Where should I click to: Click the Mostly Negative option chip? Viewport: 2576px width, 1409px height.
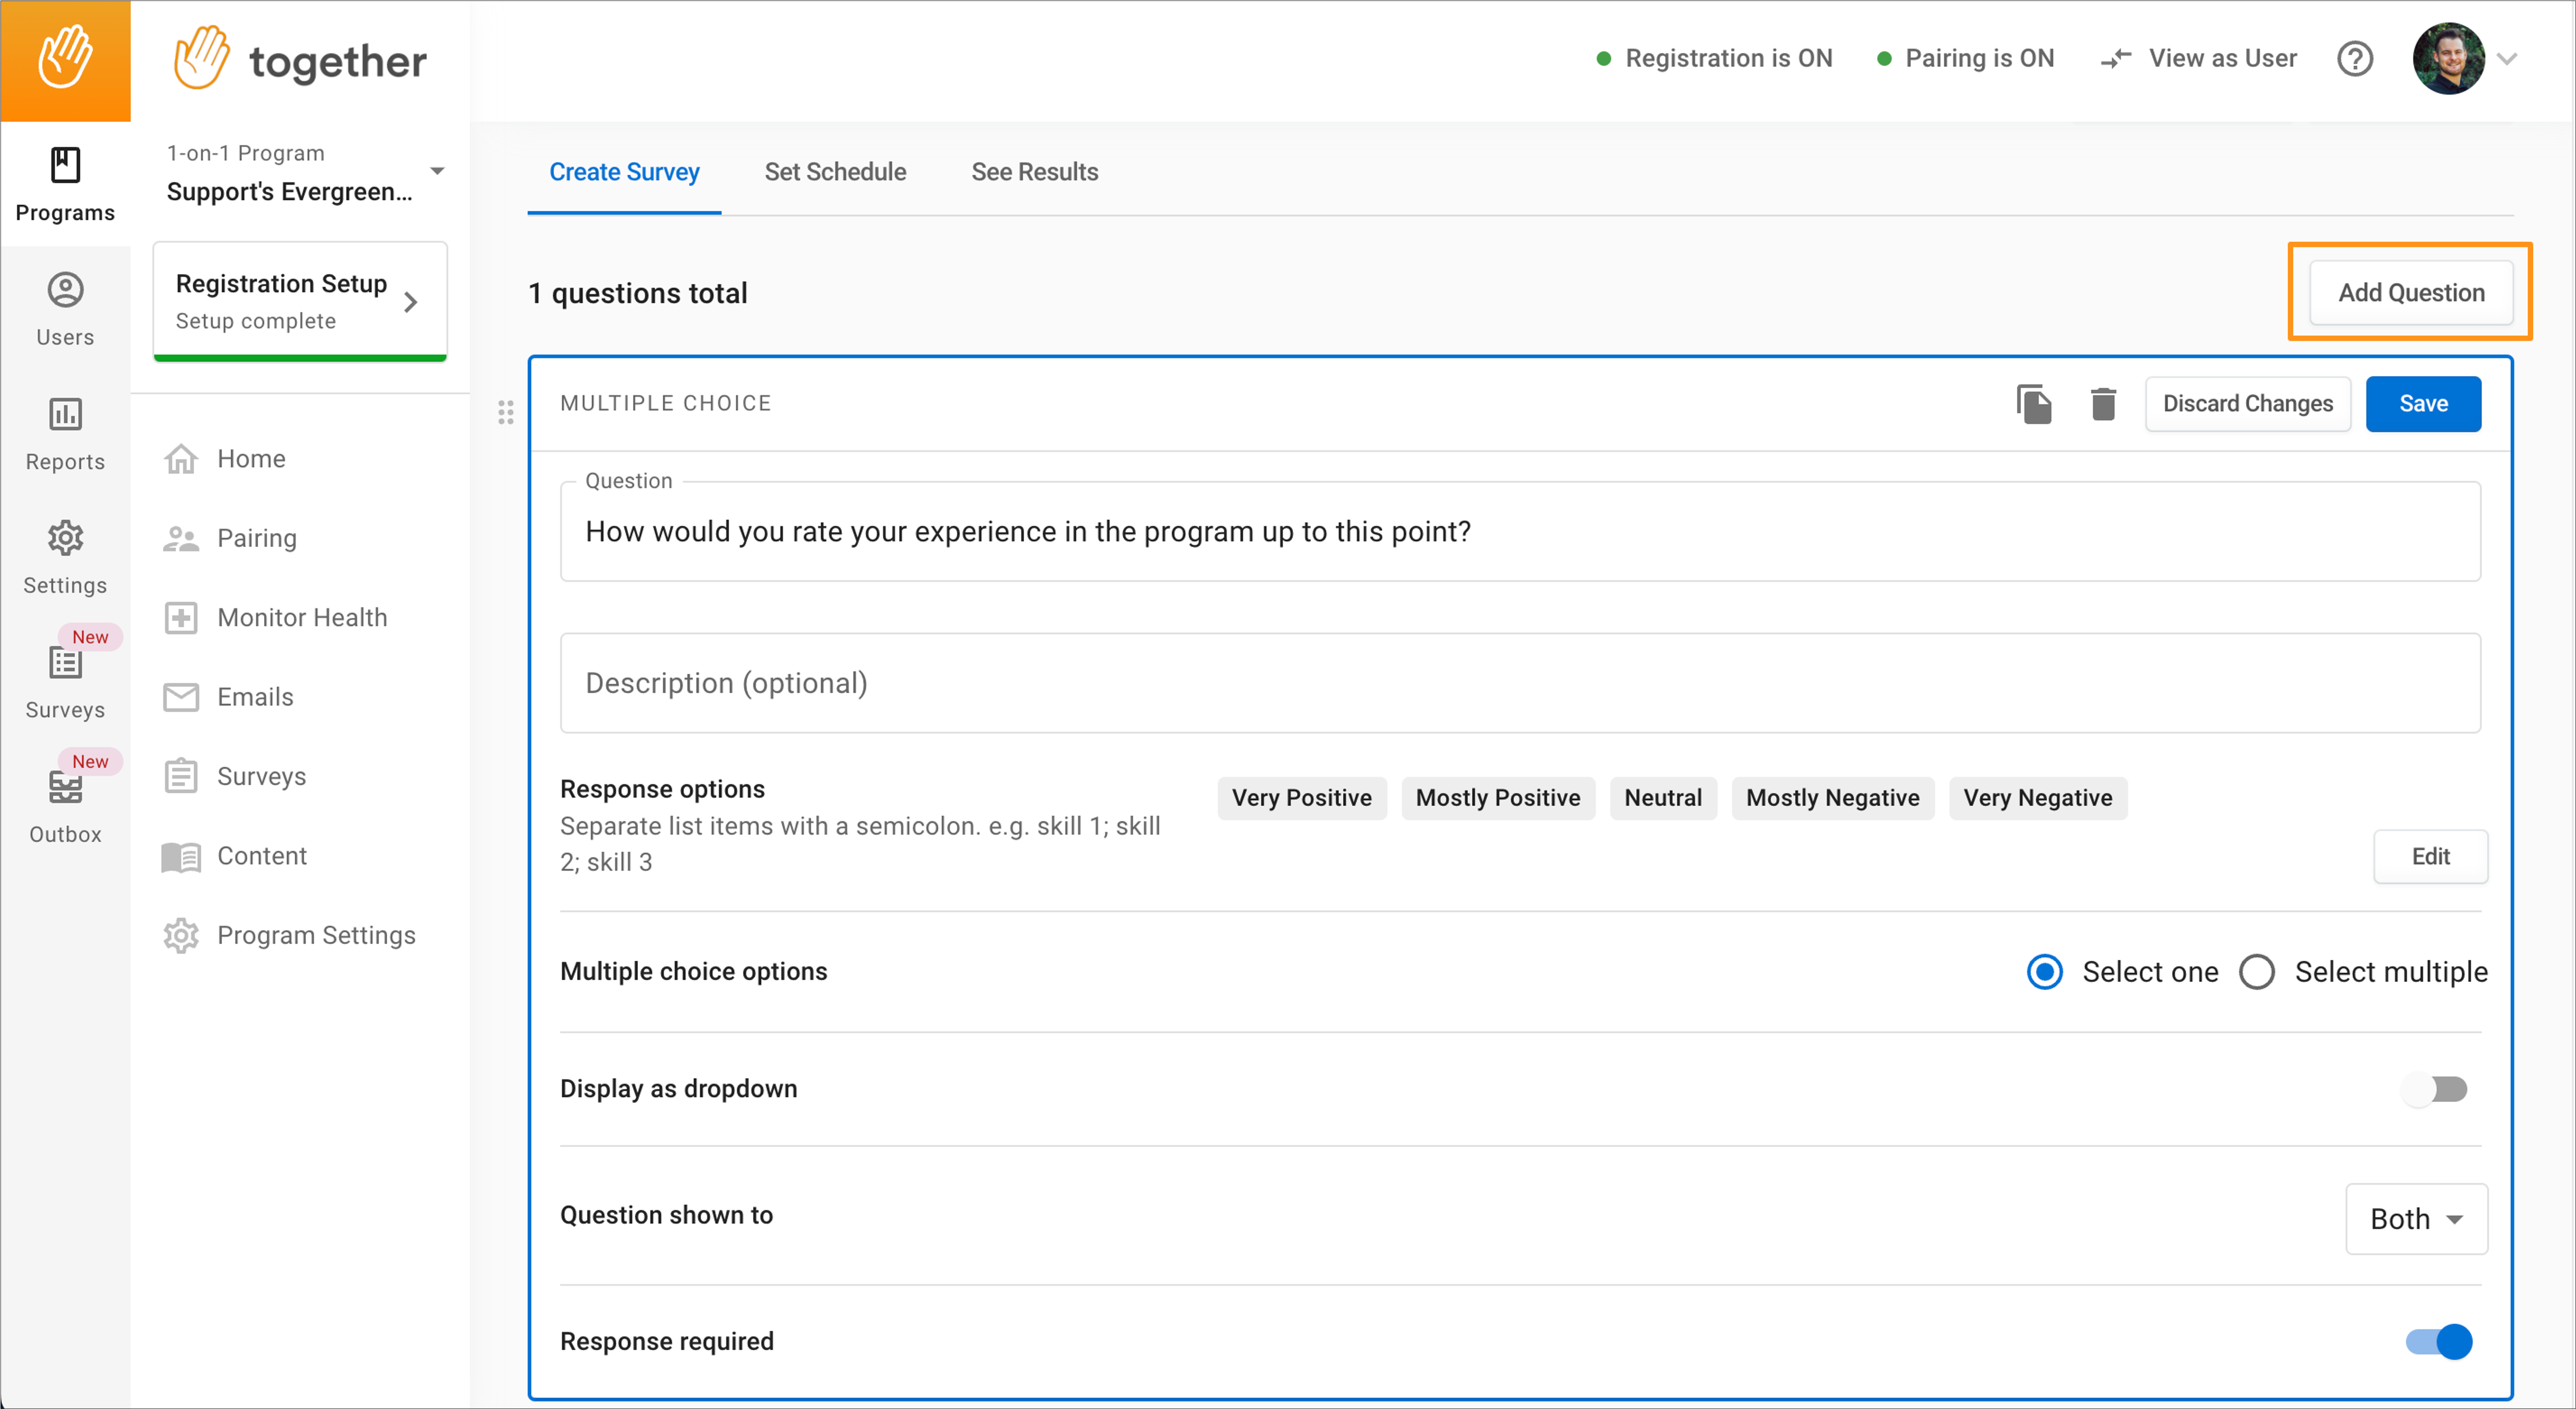tap(1833, 798)
